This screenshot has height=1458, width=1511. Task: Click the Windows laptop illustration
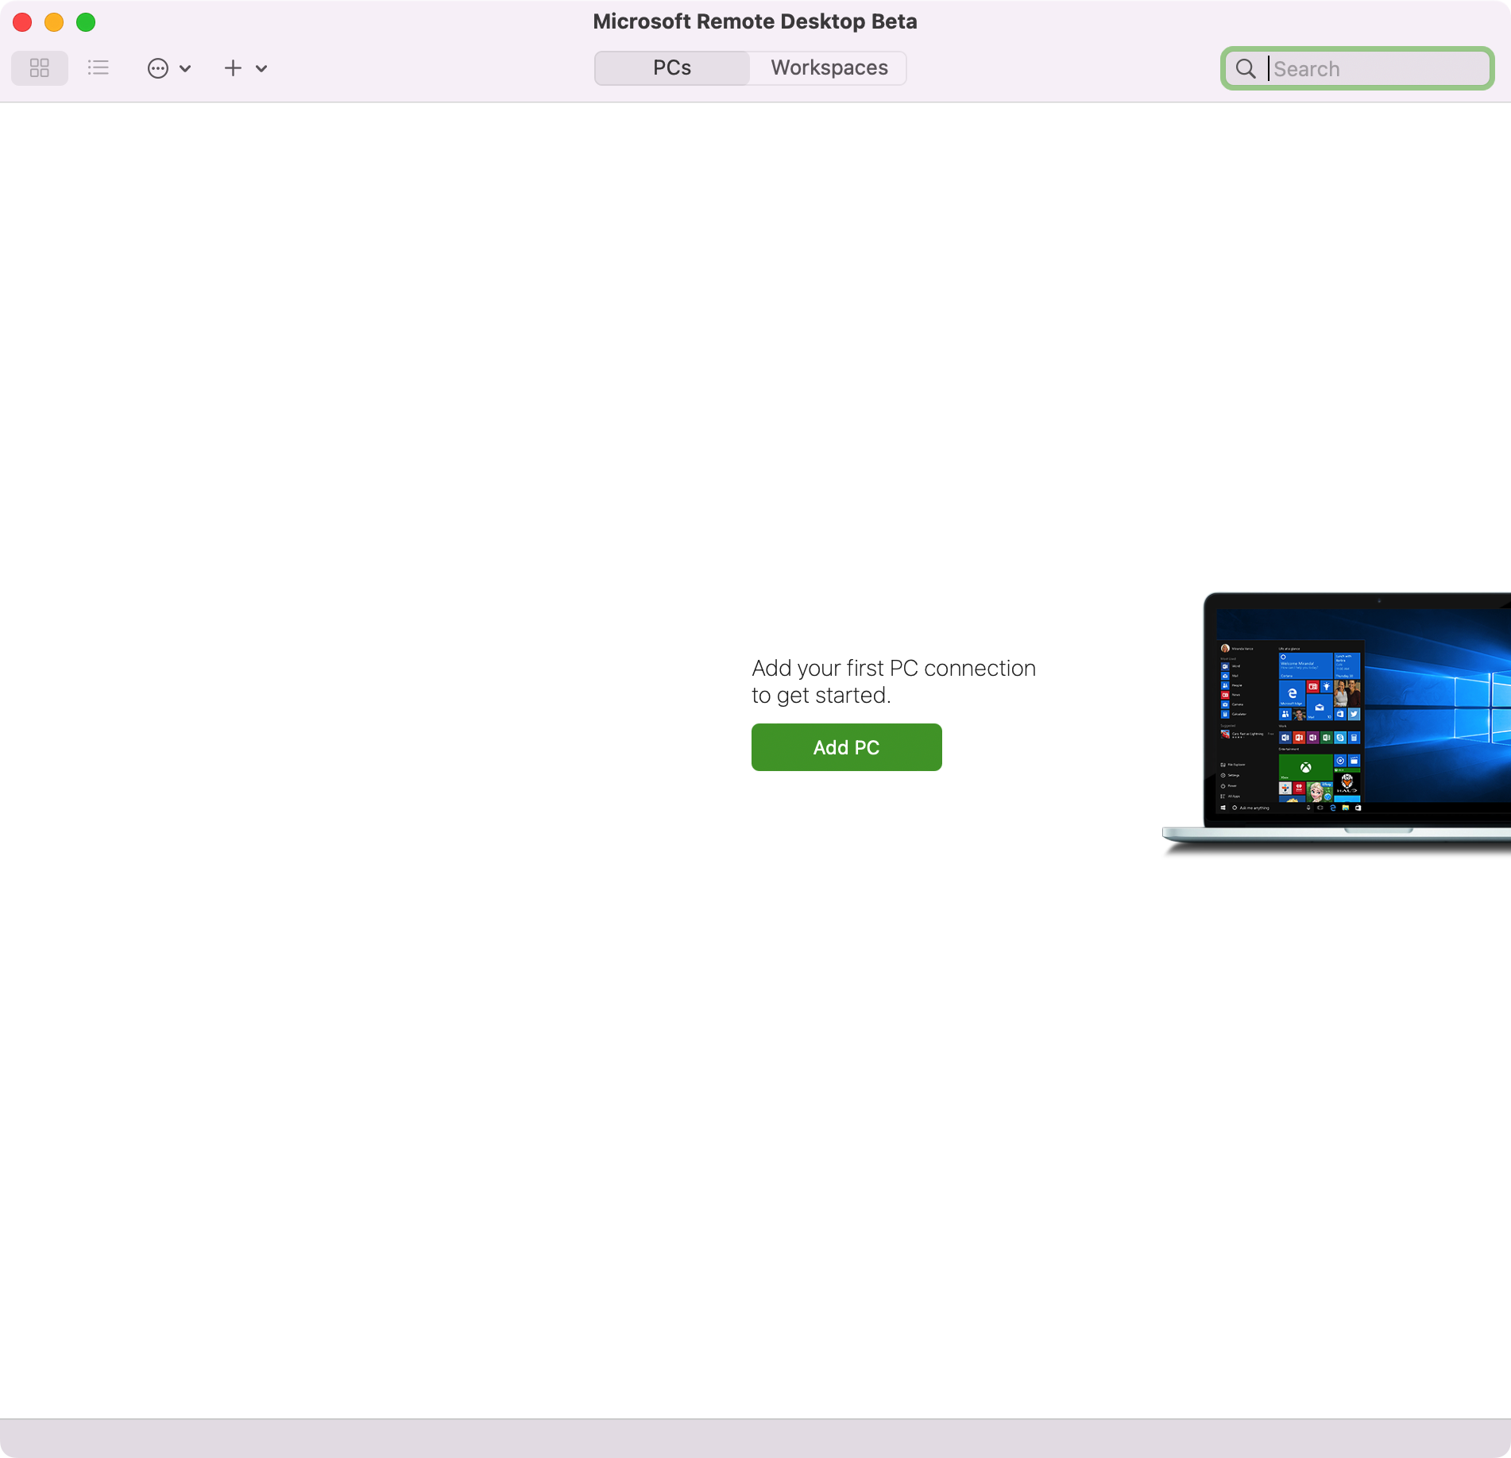coord(1337,723)
